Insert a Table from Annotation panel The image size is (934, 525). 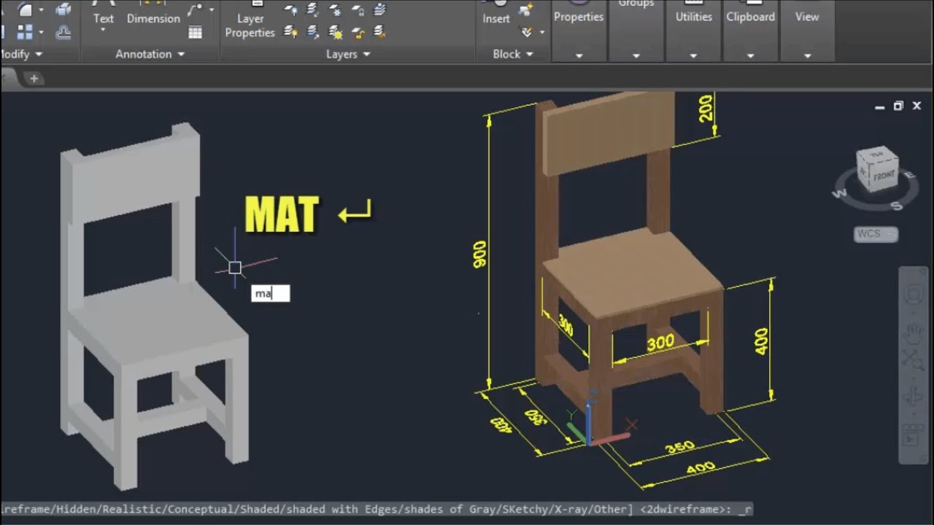[x=195, y=32]
